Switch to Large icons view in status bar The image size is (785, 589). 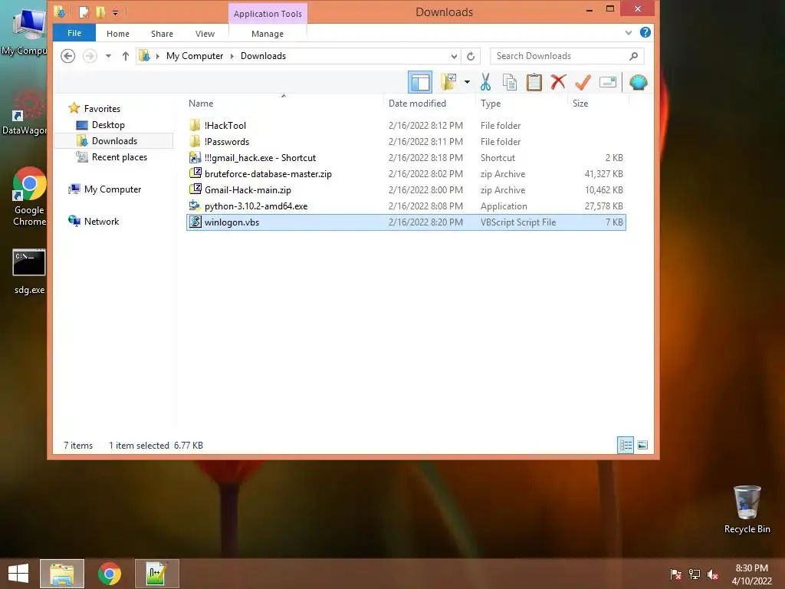642,445
